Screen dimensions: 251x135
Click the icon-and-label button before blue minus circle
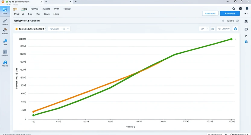pos(224,29)
